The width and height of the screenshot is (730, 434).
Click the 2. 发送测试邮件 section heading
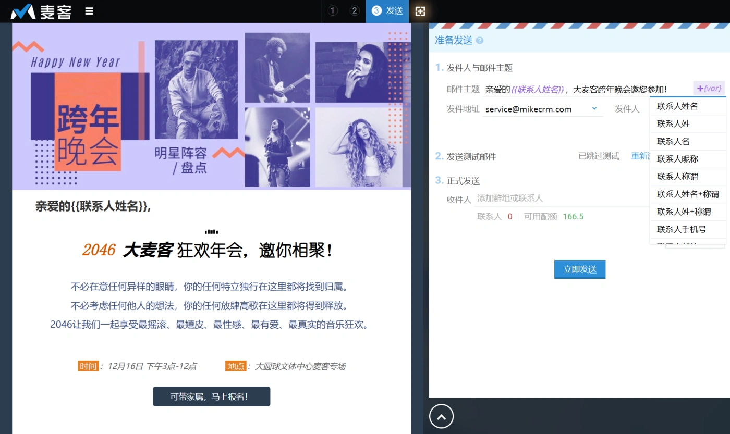[466, 156]
